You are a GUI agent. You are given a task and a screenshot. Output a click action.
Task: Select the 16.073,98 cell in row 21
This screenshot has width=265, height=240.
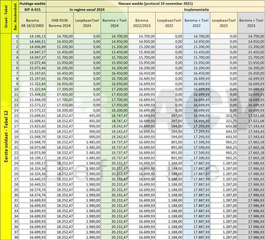[x=33, y=147]
